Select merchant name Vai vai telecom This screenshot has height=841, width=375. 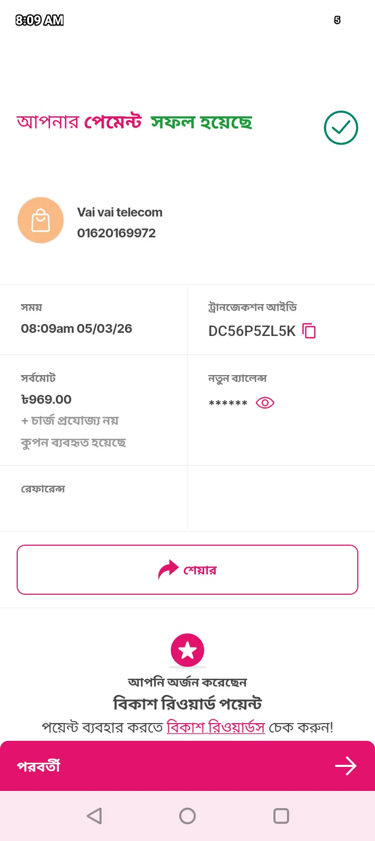(x=120, y=212)
